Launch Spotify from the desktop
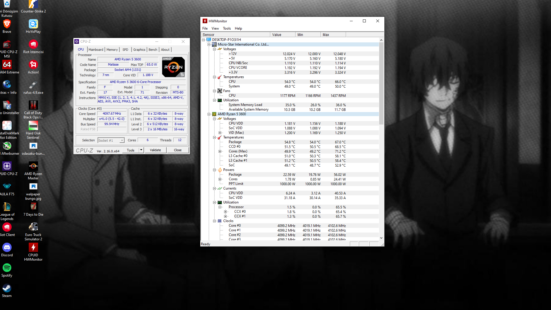The height and width of the screenshot is (310, 551). [7, 270]
